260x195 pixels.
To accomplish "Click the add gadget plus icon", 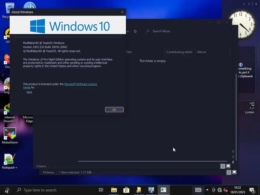I will pyautogui.click(x=256, y=4).
